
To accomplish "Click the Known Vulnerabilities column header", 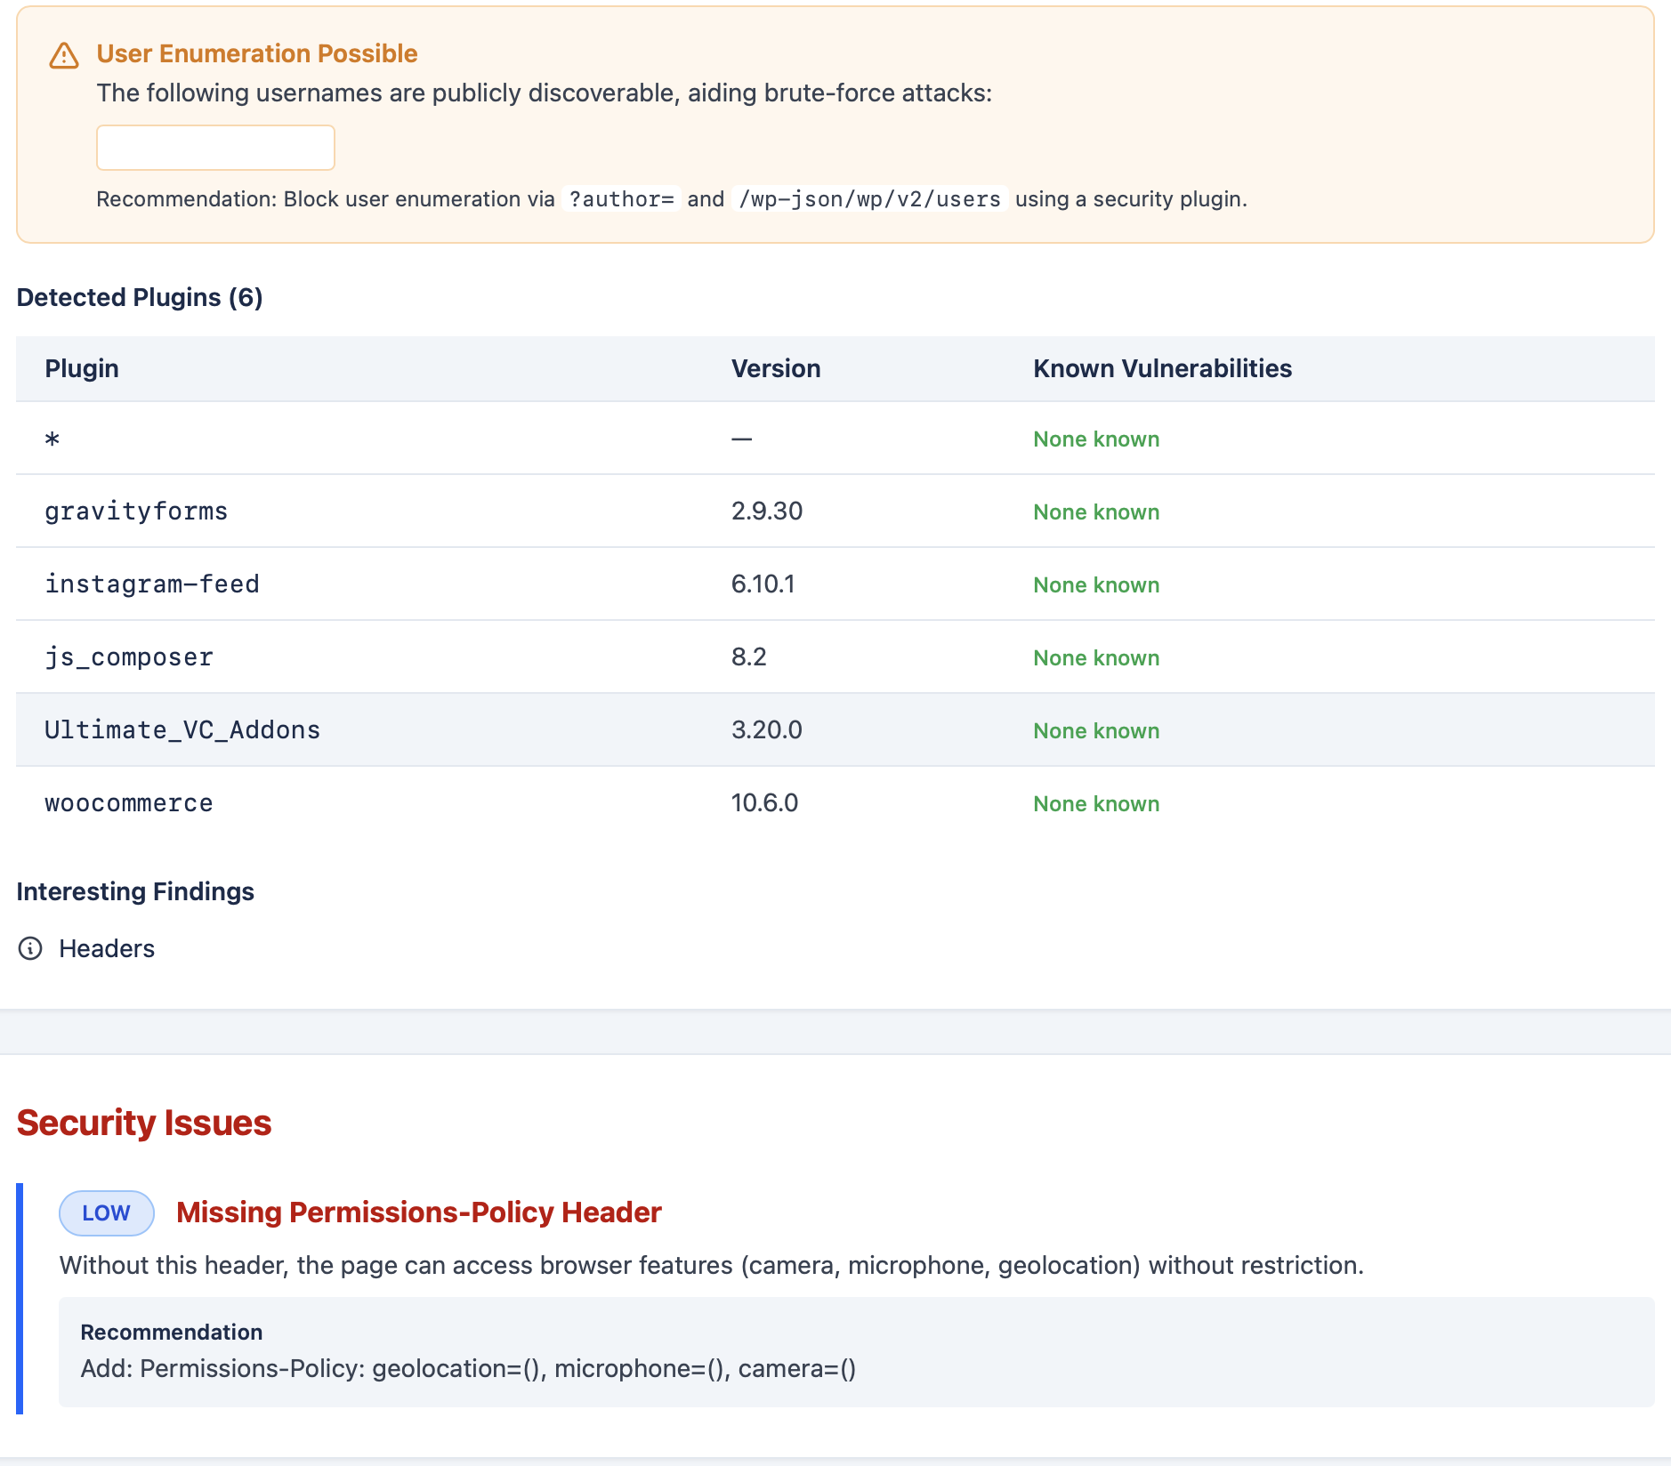I will pyautogui.click(x=1162, y=368).
